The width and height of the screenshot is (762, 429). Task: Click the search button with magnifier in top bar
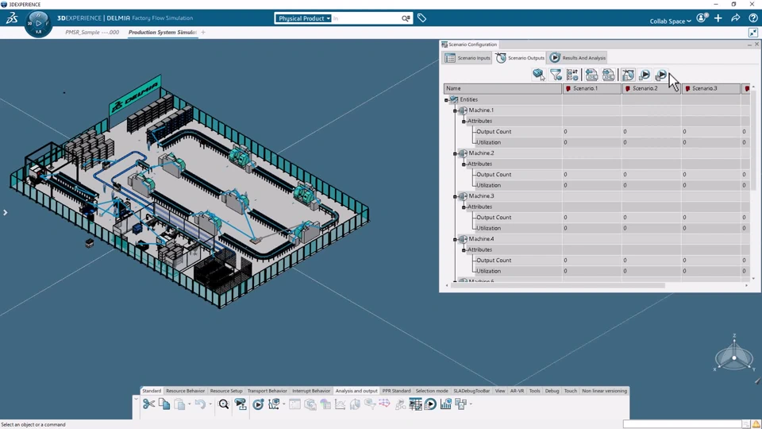point(406,18)
